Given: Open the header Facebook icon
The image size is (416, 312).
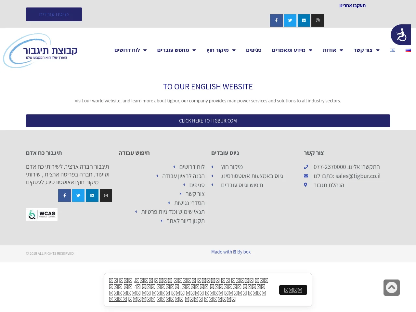Looking at the screenshot, I should [x=276, y=20].
